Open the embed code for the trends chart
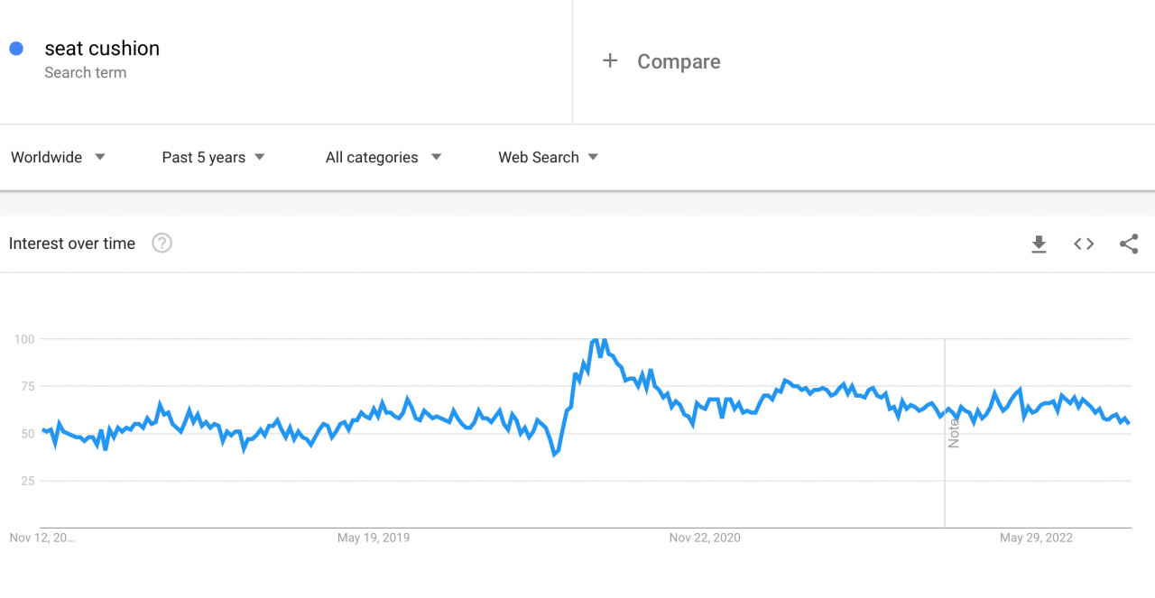Screen dimensions: 1155x598 (x=1083, y=244)
